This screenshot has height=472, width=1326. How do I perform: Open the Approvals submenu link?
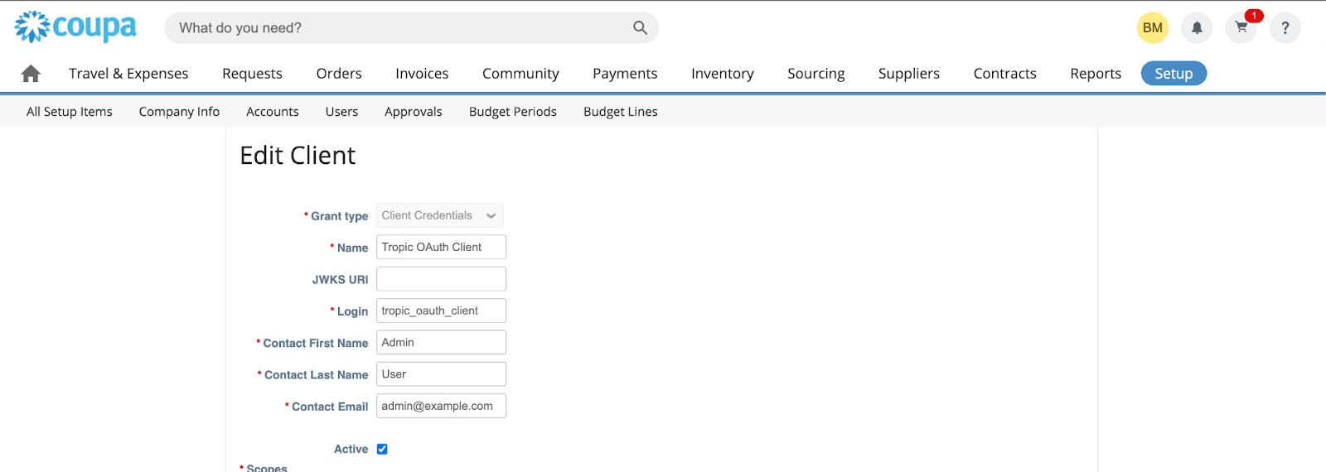[413, 112]
